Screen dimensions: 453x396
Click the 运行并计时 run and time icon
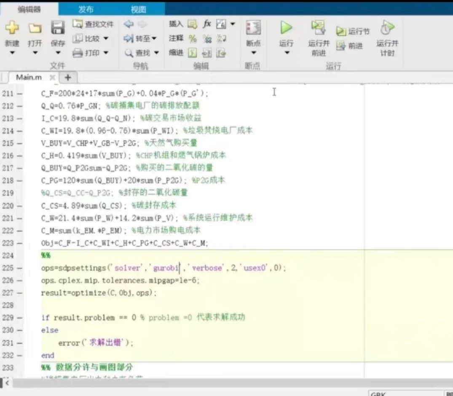click(387, 27)
